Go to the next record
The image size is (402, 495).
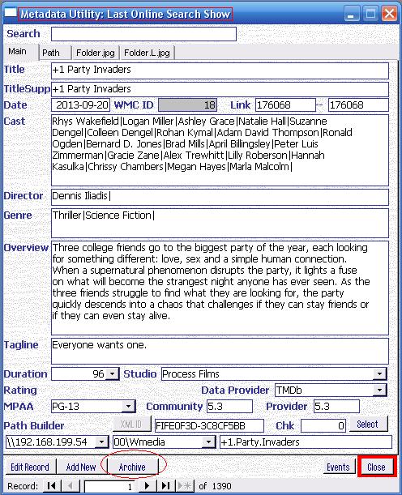(147, 486)
